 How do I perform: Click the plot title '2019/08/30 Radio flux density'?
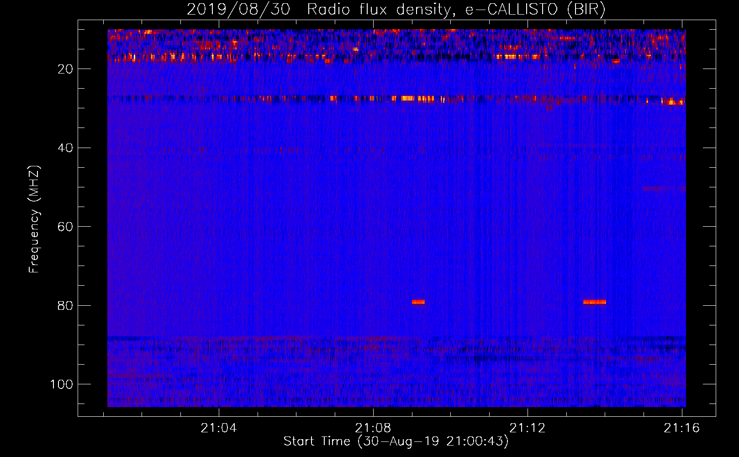point(396,9)
